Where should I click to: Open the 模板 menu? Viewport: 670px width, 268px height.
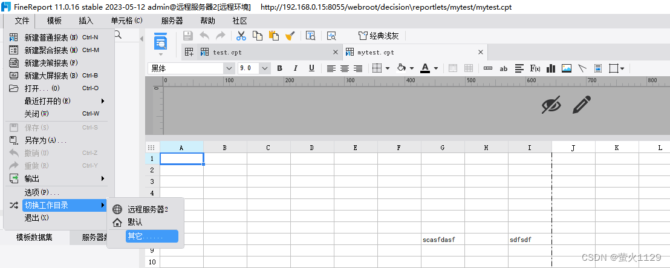point(54,21)
